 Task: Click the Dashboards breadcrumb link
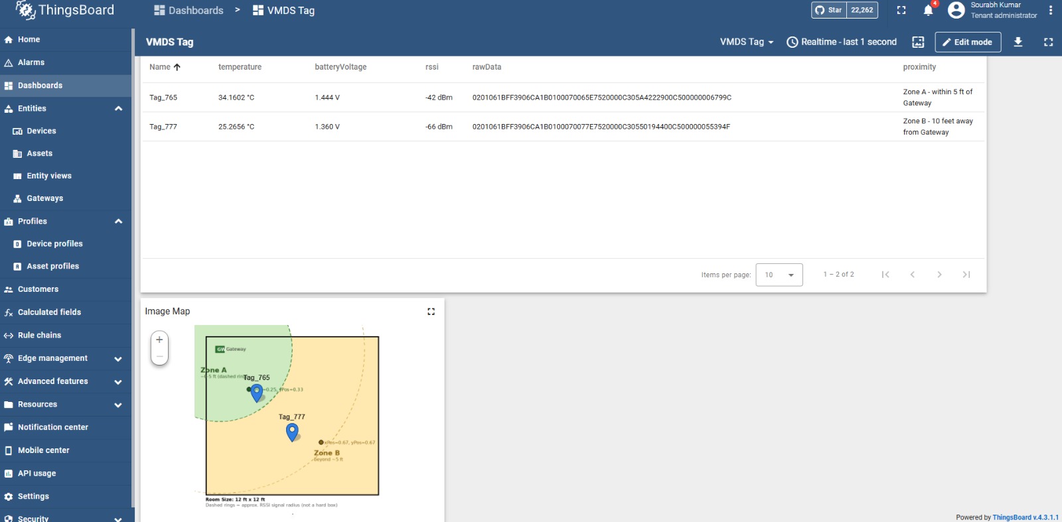[x=189, y=11]
